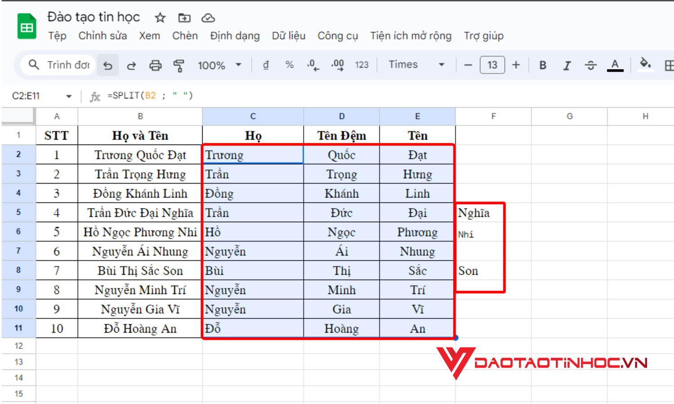Click cell with Hồ Ngọc Phương Nhi
The image size is (674, 404).
coord(140,232)
